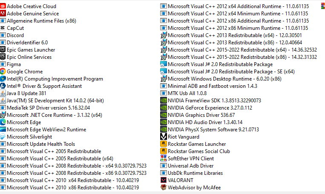Click the Rockstar Games Launcher icon

click(x=163, y=144)
